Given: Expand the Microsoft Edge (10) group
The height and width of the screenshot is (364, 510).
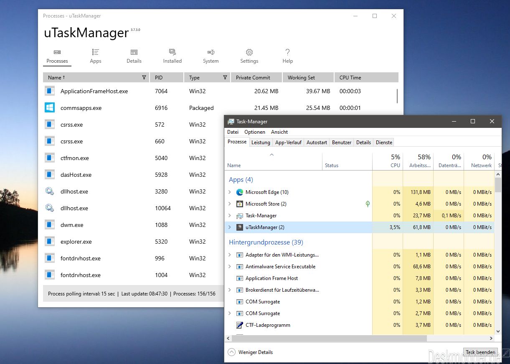Looking at the screenshot, I should pyautogui.click(x=230, y=192).
